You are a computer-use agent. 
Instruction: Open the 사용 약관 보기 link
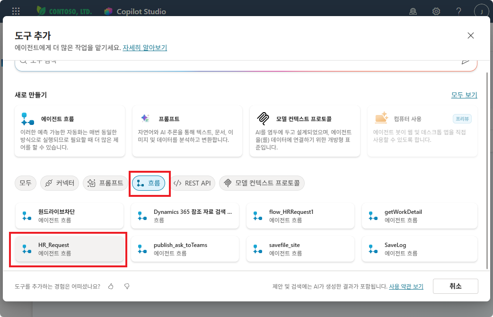406,287
